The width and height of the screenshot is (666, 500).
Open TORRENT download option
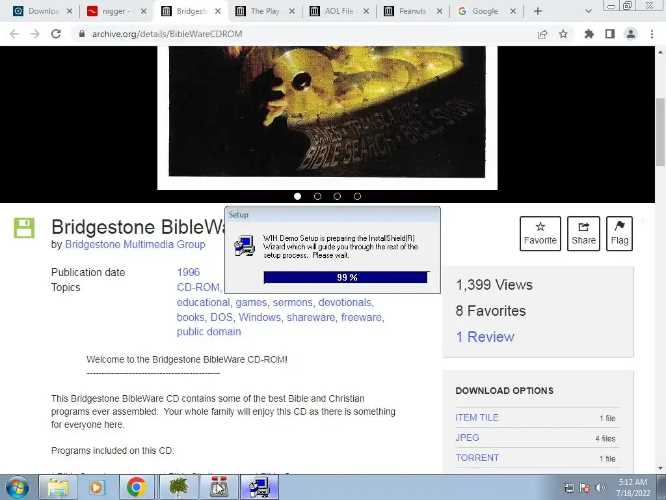477,458
